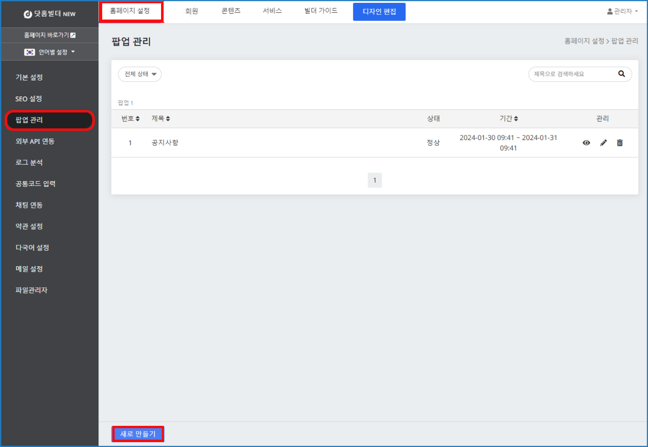Viewport: 648px width, 447px height.
Task: Delete the 공지사항 popup with trash icon
Action: pos(620,143)
